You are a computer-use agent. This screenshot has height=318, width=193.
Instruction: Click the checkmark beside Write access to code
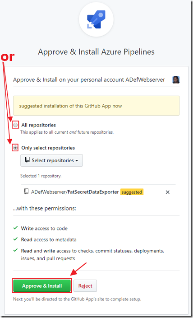point(15,228)
